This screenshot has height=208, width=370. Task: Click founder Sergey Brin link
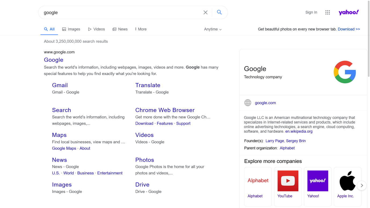point(296,141)
